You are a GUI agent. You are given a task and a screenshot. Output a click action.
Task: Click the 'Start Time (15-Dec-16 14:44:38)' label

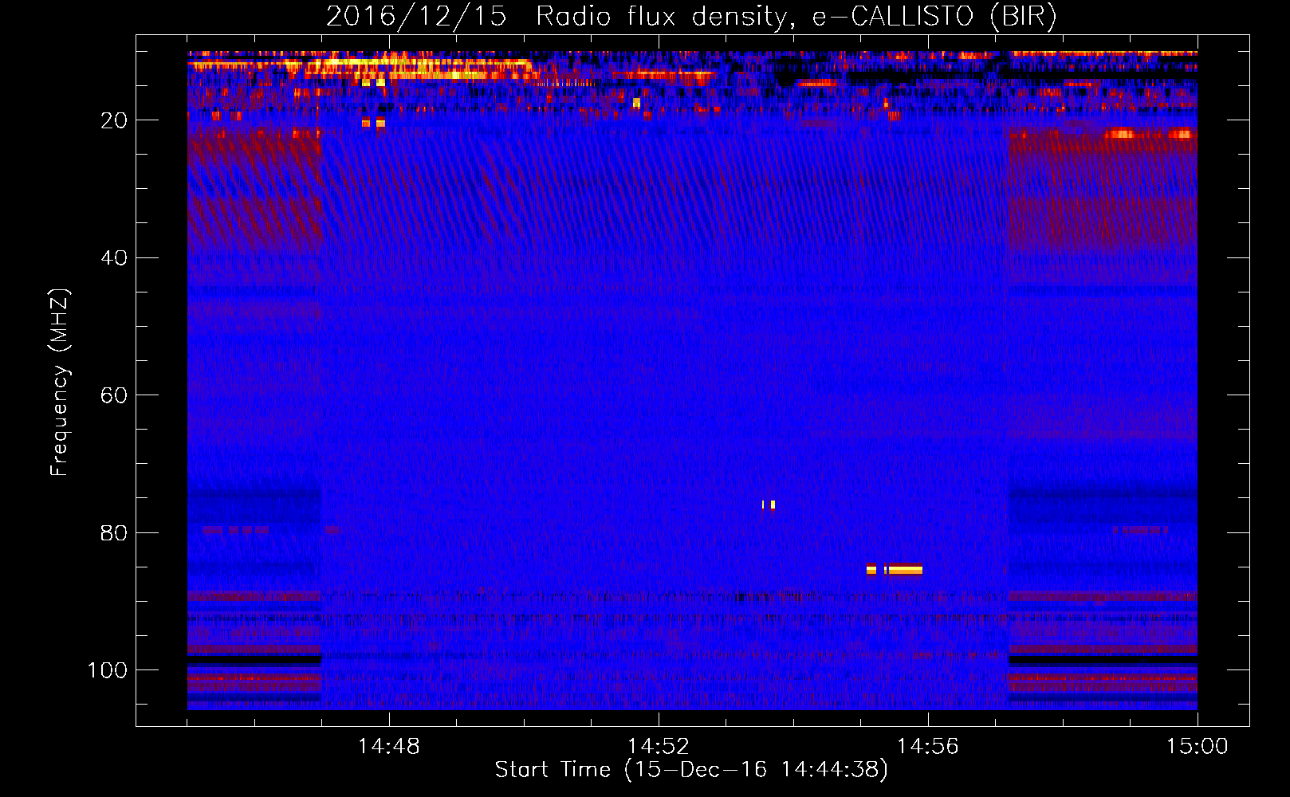(691, 770)
